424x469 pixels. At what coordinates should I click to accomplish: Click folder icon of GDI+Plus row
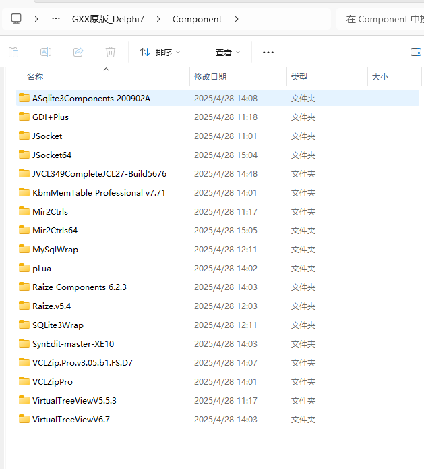tap(24, 117)
